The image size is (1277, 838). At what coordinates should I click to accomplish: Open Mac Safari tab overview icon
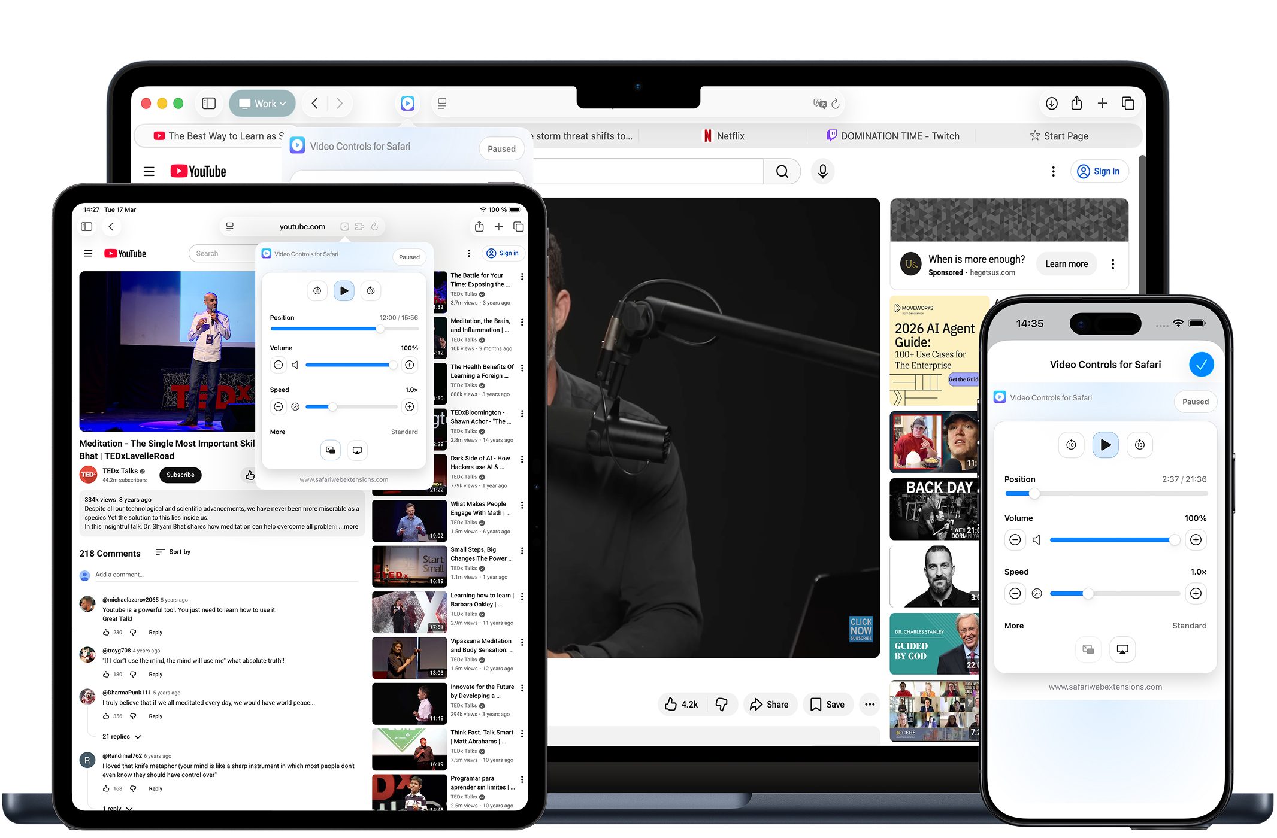click(1128, 104)
